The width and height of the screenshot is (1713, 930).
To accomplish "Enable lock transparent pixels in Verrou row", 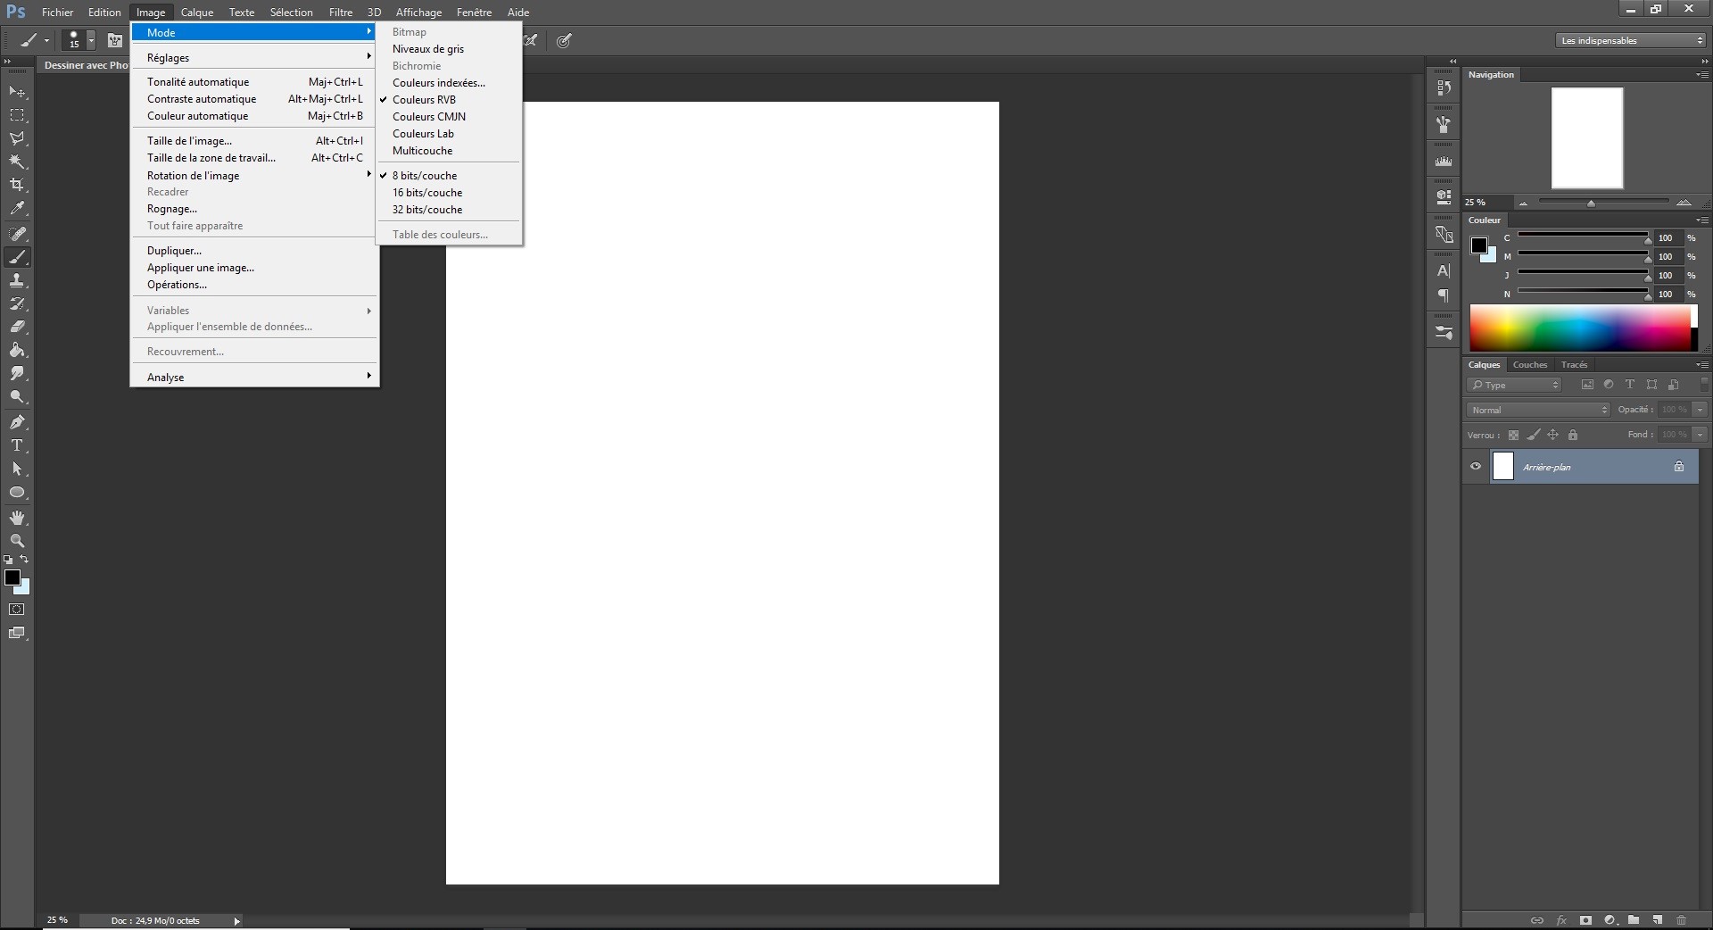I will pyautogui.click(x=1514, y=435).
